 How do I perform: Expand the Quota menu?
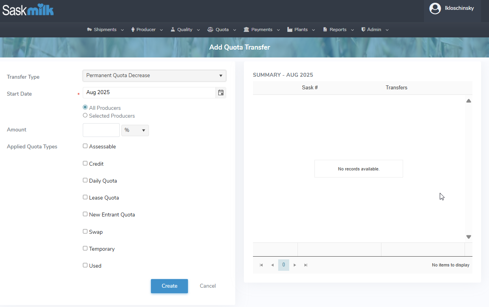222,30
